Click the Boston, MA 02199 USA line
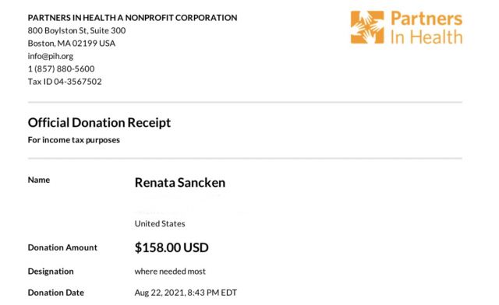This screenshot has width=499, height=305. click(x=72, y=44)
